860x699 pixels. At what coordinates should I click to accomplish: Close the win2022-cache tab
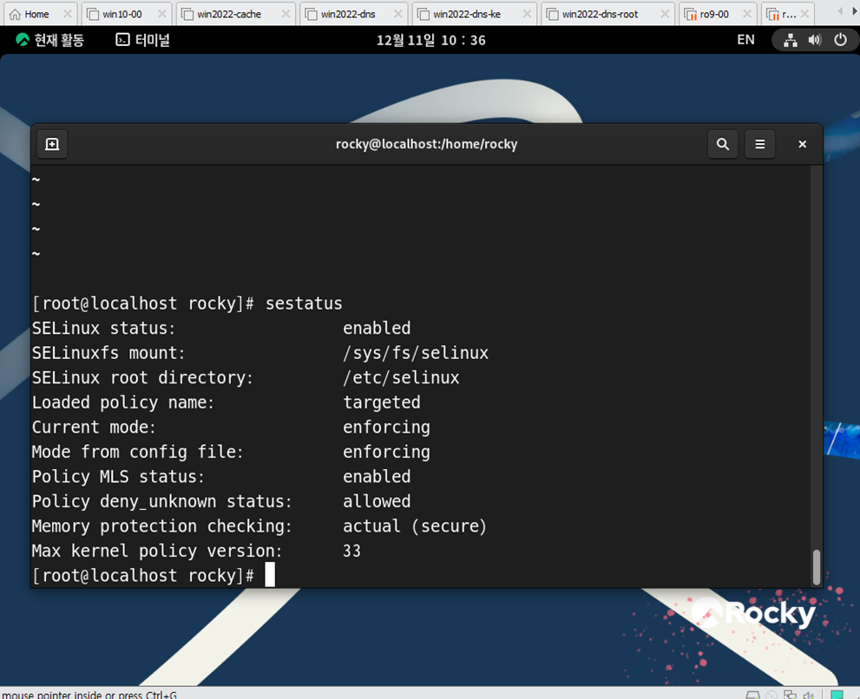[x=286, y=14]
